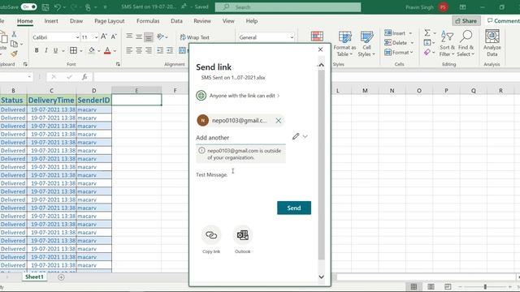This screenshot has height=292, width=520.
Task: Click the dialog scrollbar up arrow
Action: (321, 65)
